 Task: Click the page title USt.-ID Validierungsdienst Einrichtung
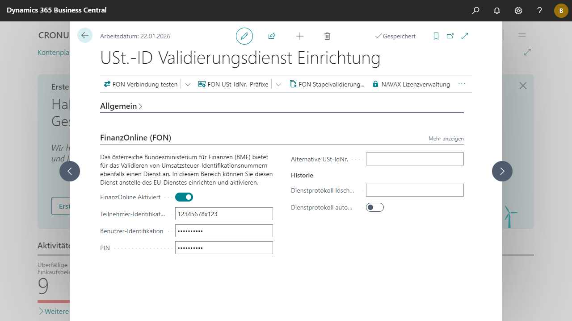pyautogui.click(x=240, y=58)
